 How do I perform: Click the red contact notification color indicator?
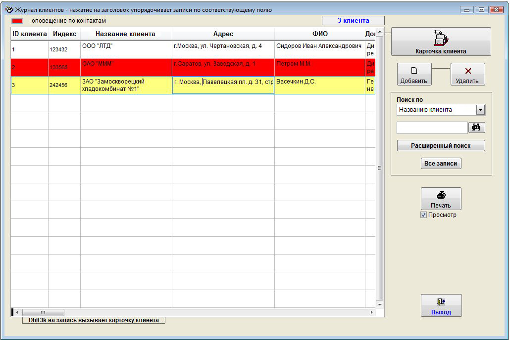[17, 21]
